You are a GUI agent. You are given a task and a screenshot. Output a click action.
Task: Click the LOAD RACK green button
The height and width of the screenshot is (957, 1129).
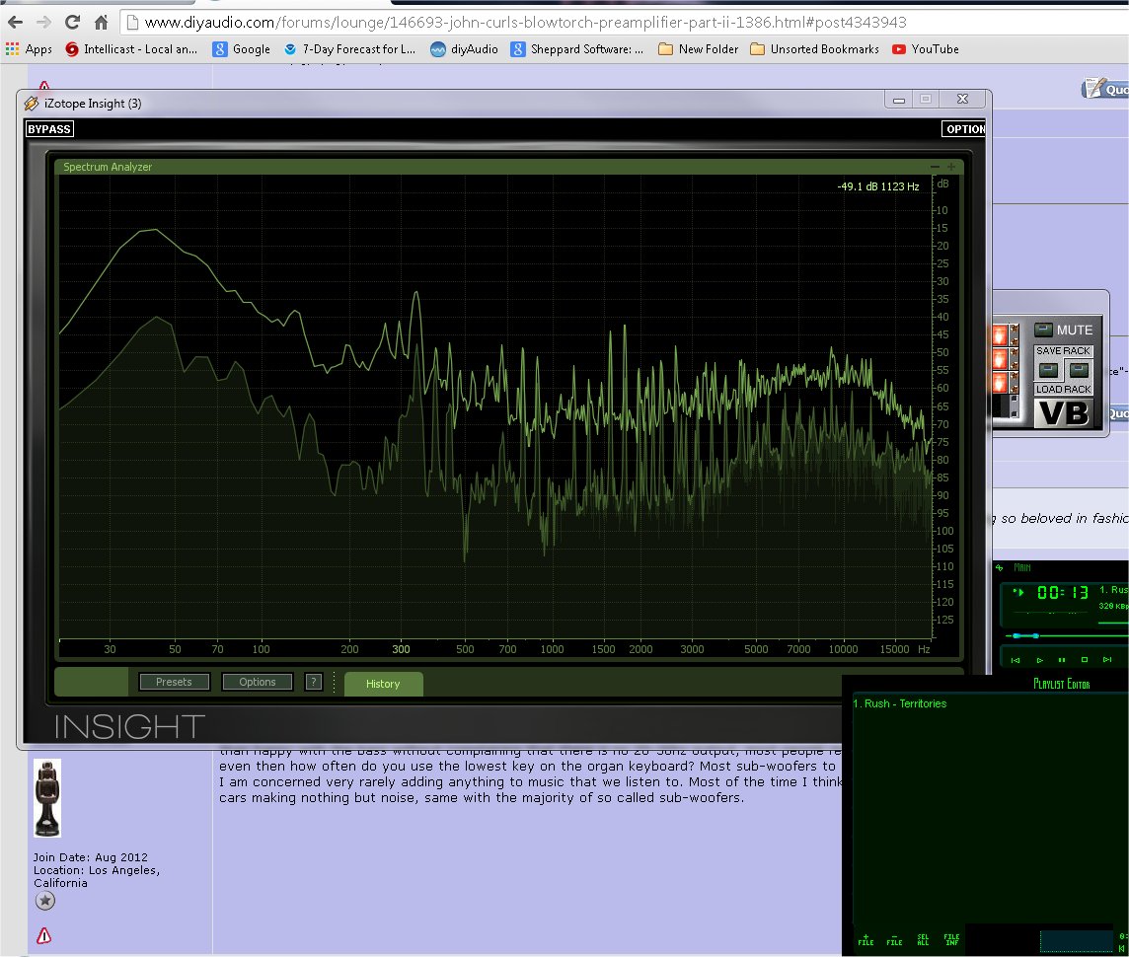pos(1079,370)
